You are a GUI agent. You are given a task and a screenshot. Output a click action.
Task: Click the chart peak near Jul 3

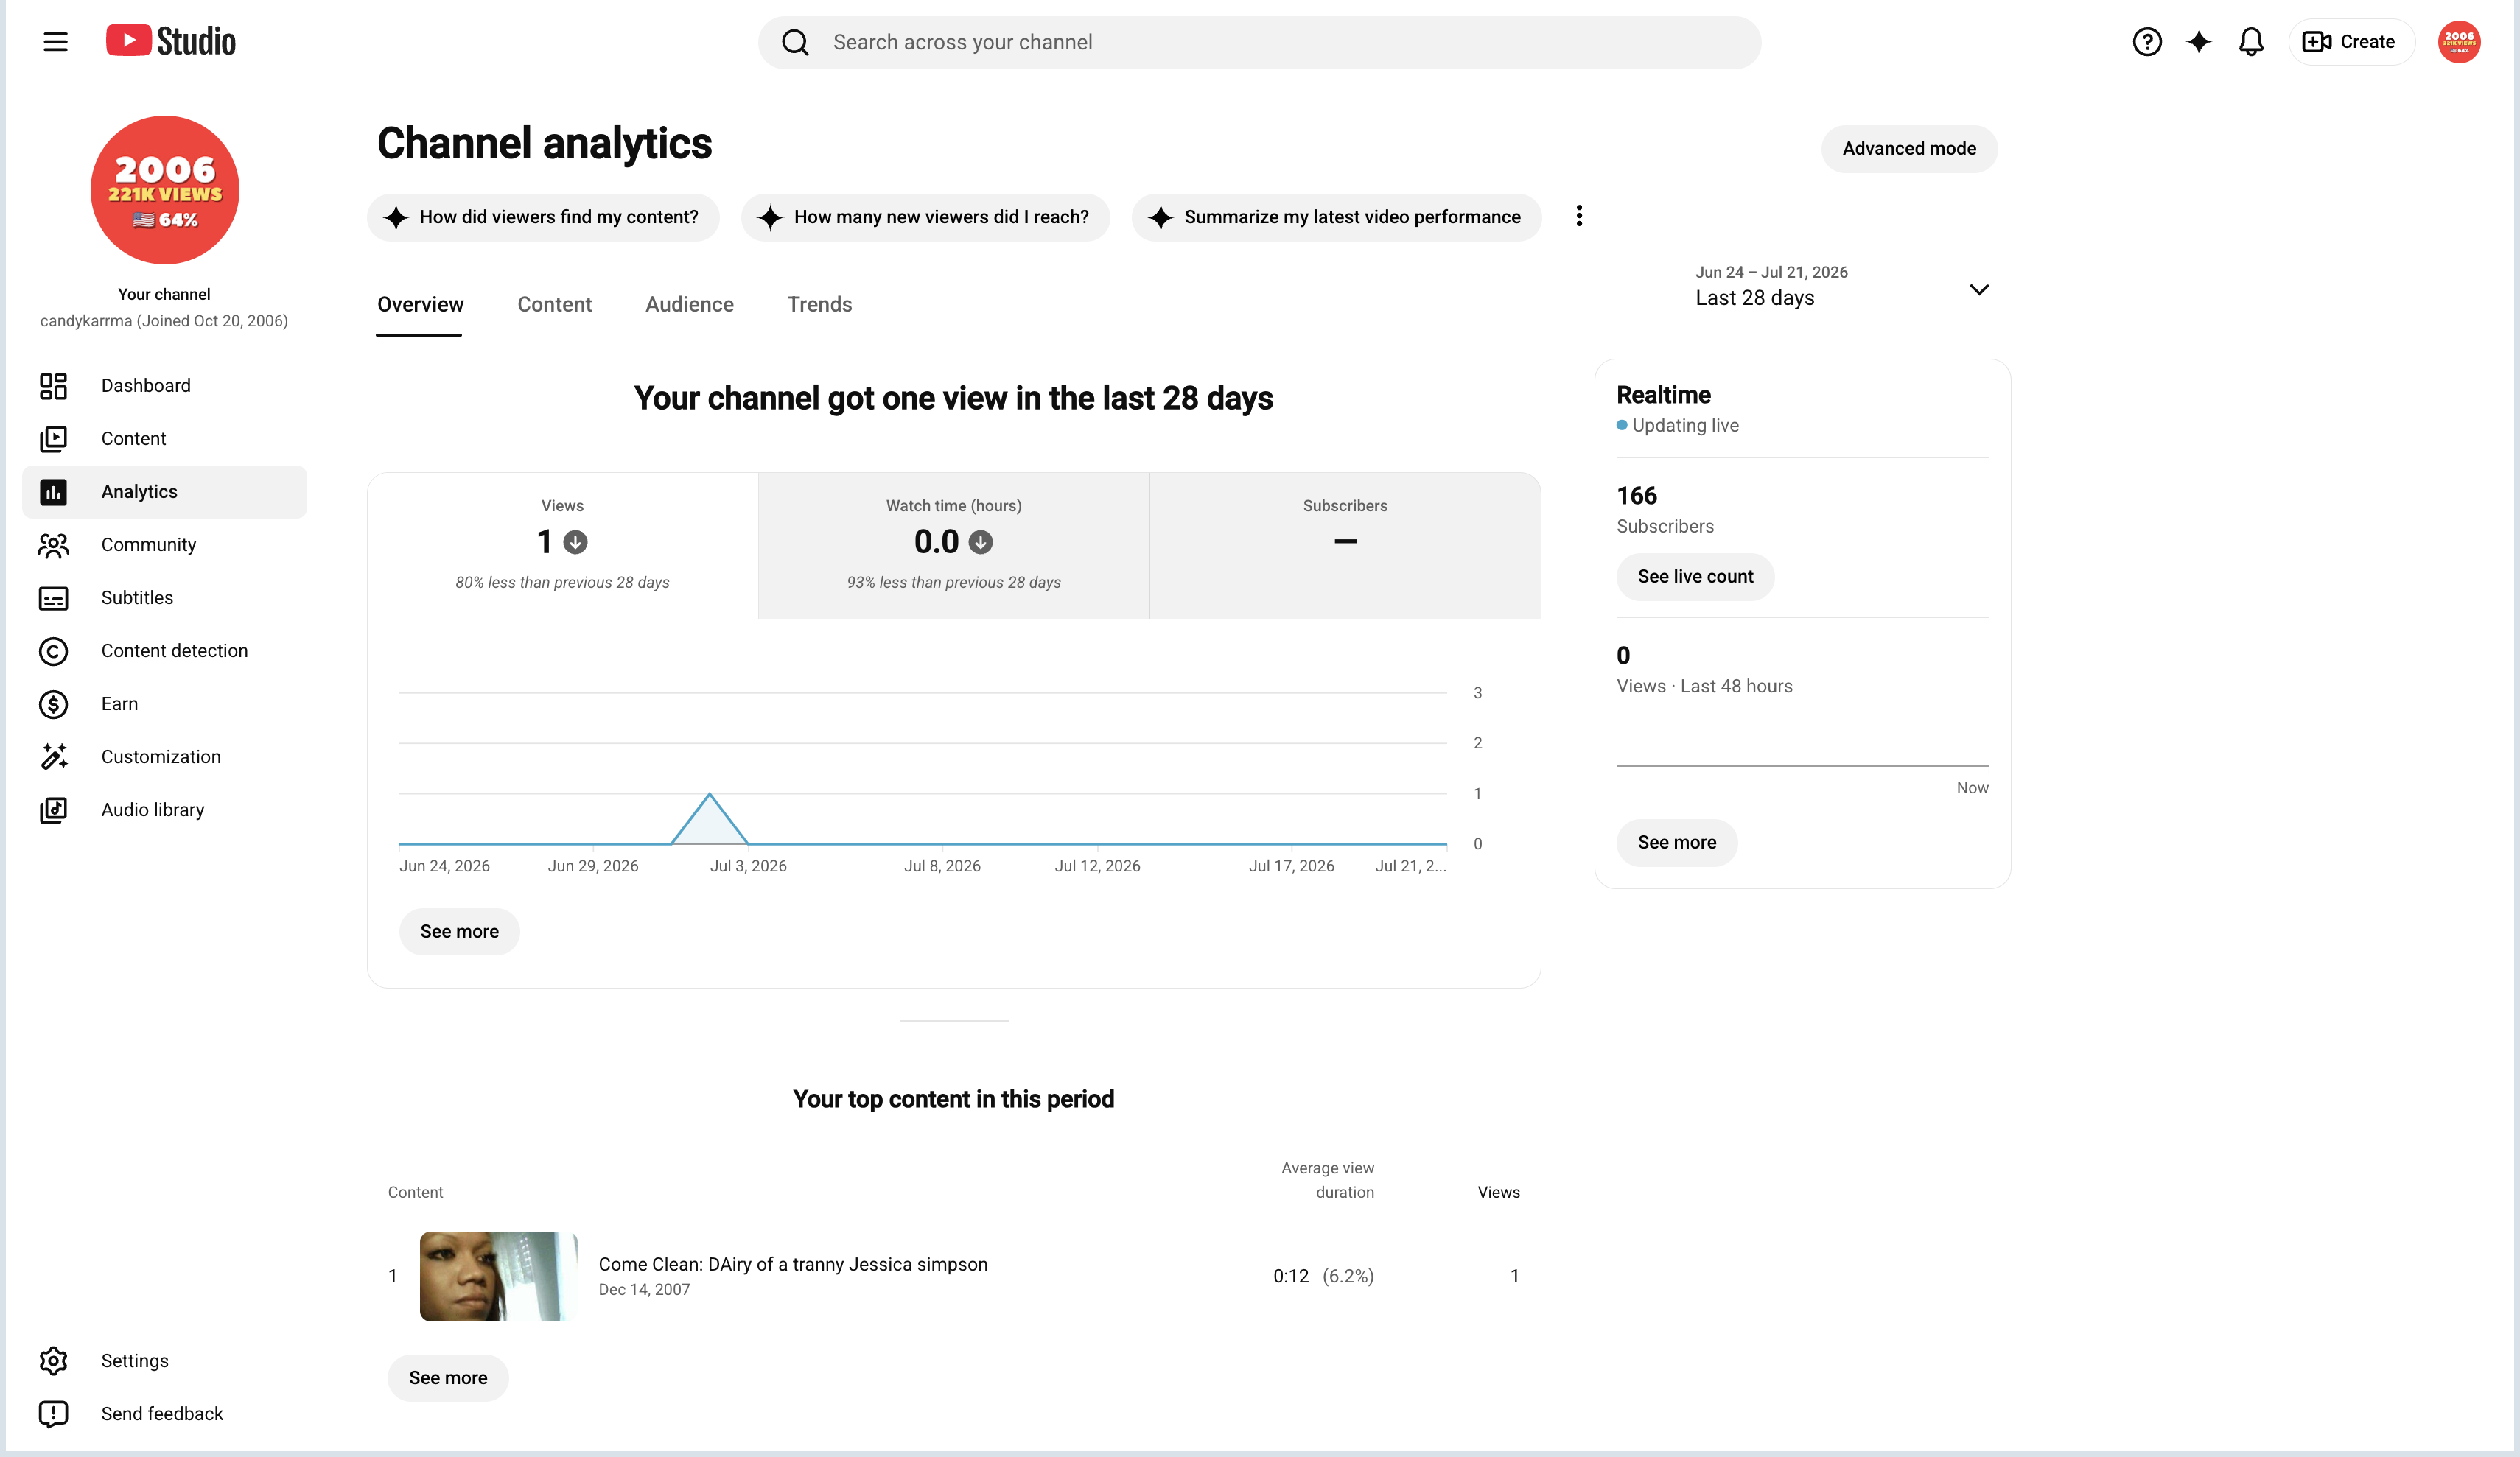pos(710,794)
